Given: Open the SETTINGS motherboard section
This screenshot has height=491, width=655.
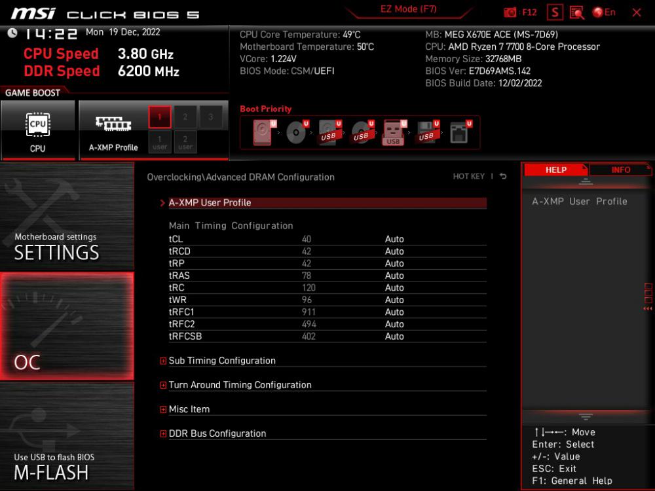Looking at the screenshot, I should point(67,216).
